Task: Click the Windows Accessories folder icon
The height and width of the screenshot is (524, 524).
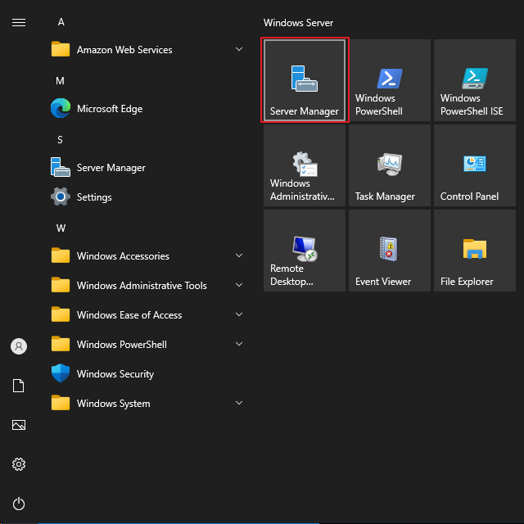Action: 61,255
